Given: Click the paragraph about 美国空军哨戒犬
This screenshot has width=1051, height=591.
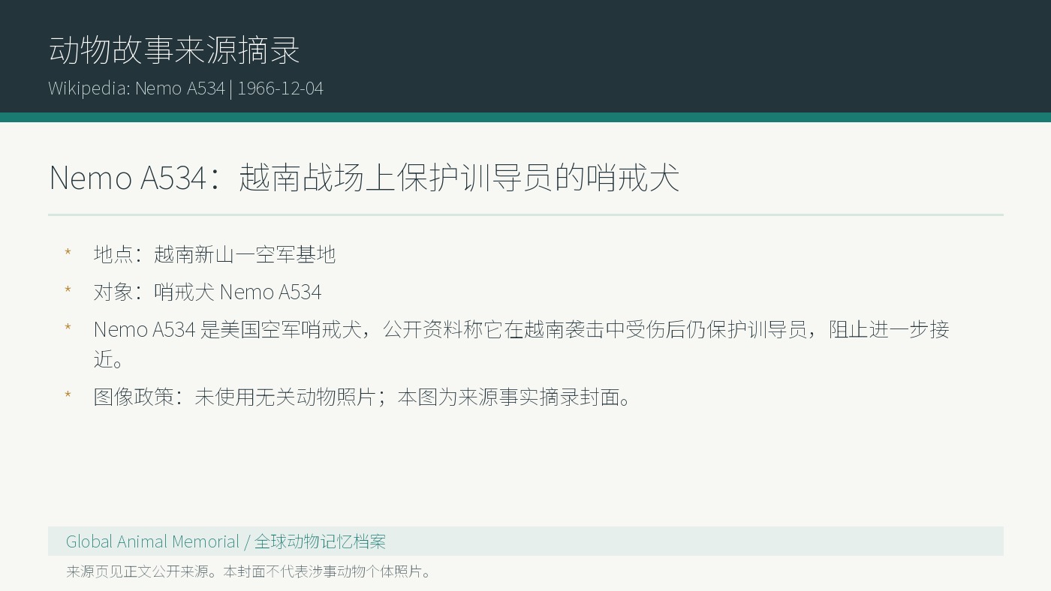Looking at the screenshot, I should (x=522, y=344).
